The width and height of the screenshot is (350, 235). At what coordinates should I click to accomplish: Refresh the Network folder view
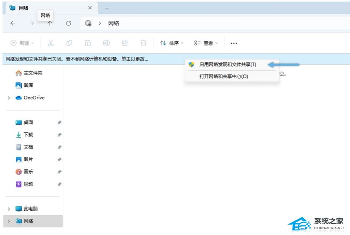click(68, 23)
